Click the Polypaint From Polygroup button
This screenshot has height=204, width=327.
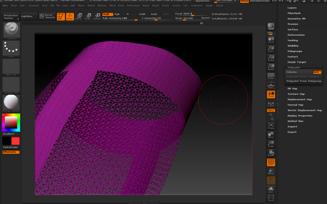304,81
